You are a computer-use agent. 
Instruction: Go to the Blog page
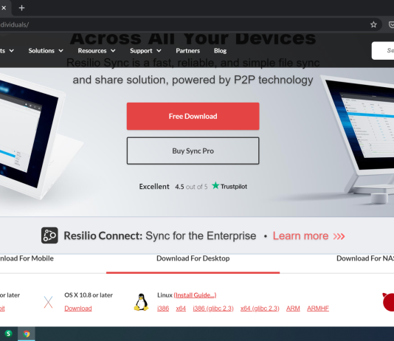click(x=220, y=51)
